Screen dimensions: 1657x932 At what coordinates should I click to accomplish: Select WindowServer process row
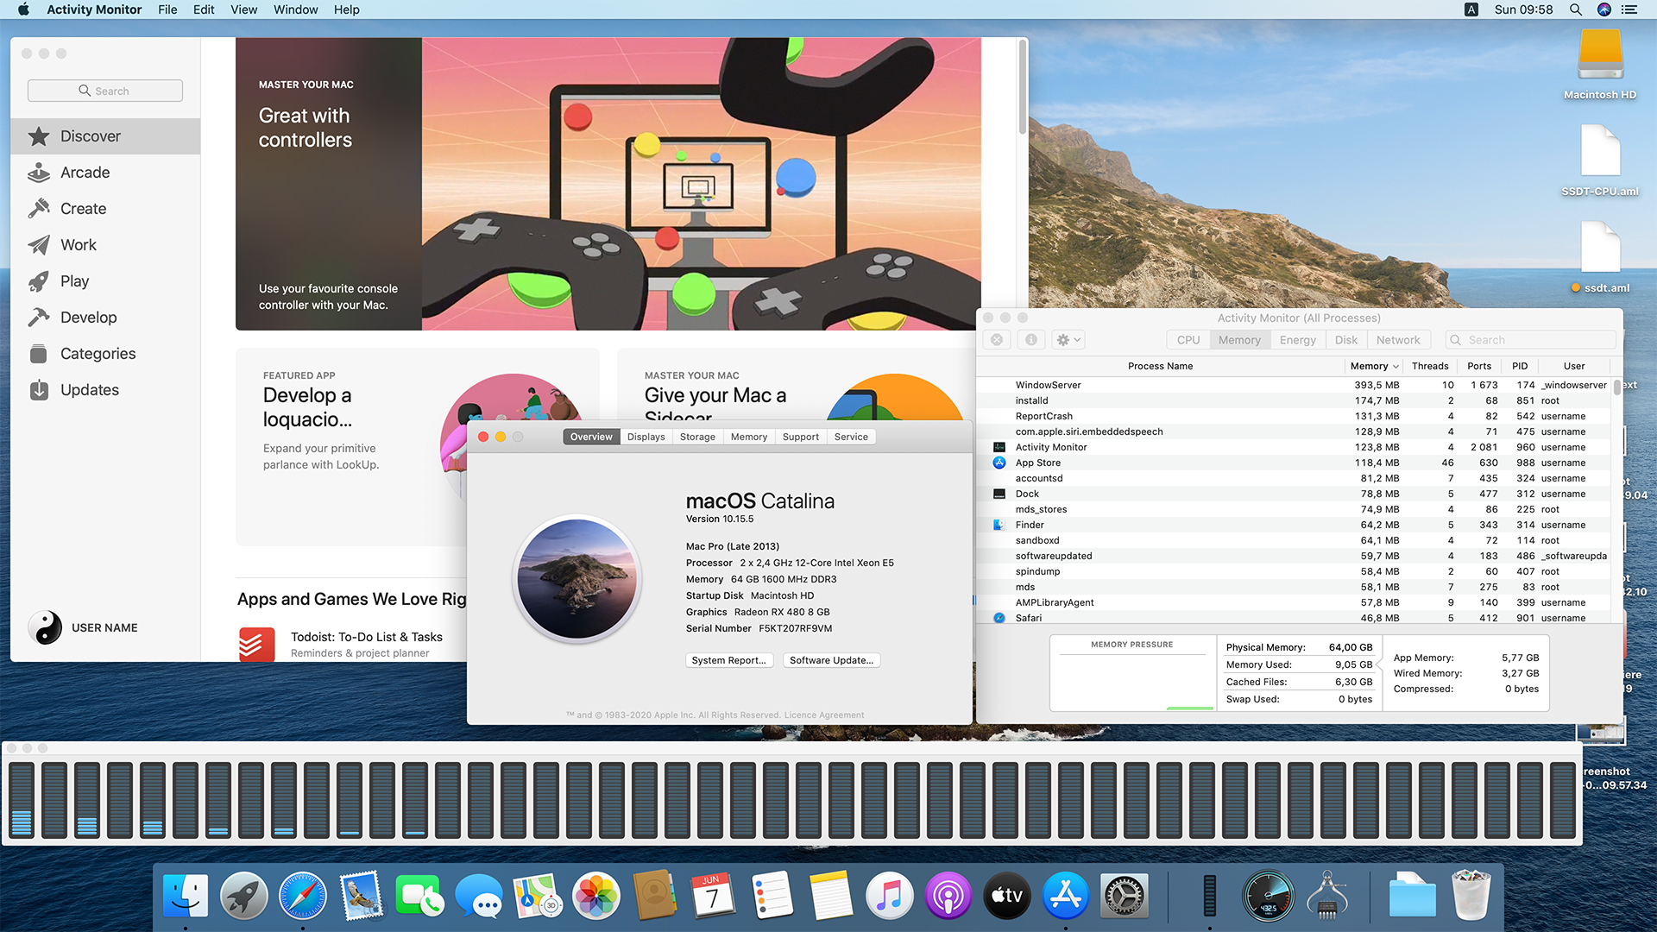[1294, 385]
